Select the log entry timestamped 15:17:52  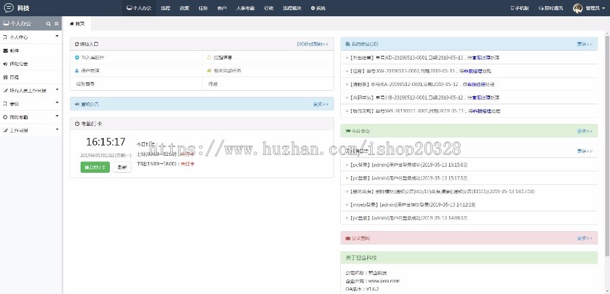pyautogui.click(x=469, y=178)
